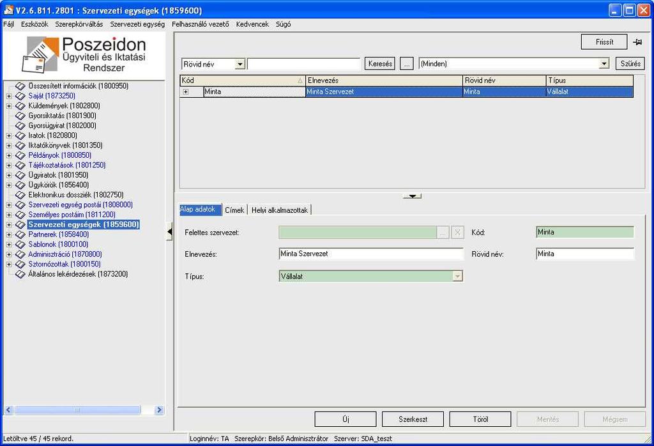Click the pin icon beside Frissít

click(637, 42)
